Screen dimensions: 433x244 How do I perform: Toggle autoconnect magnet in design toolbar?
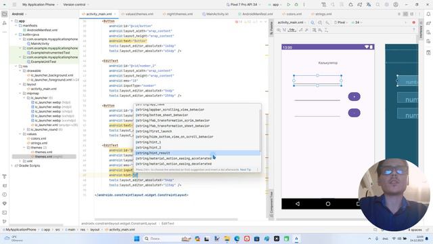click(x=284, y=30)
